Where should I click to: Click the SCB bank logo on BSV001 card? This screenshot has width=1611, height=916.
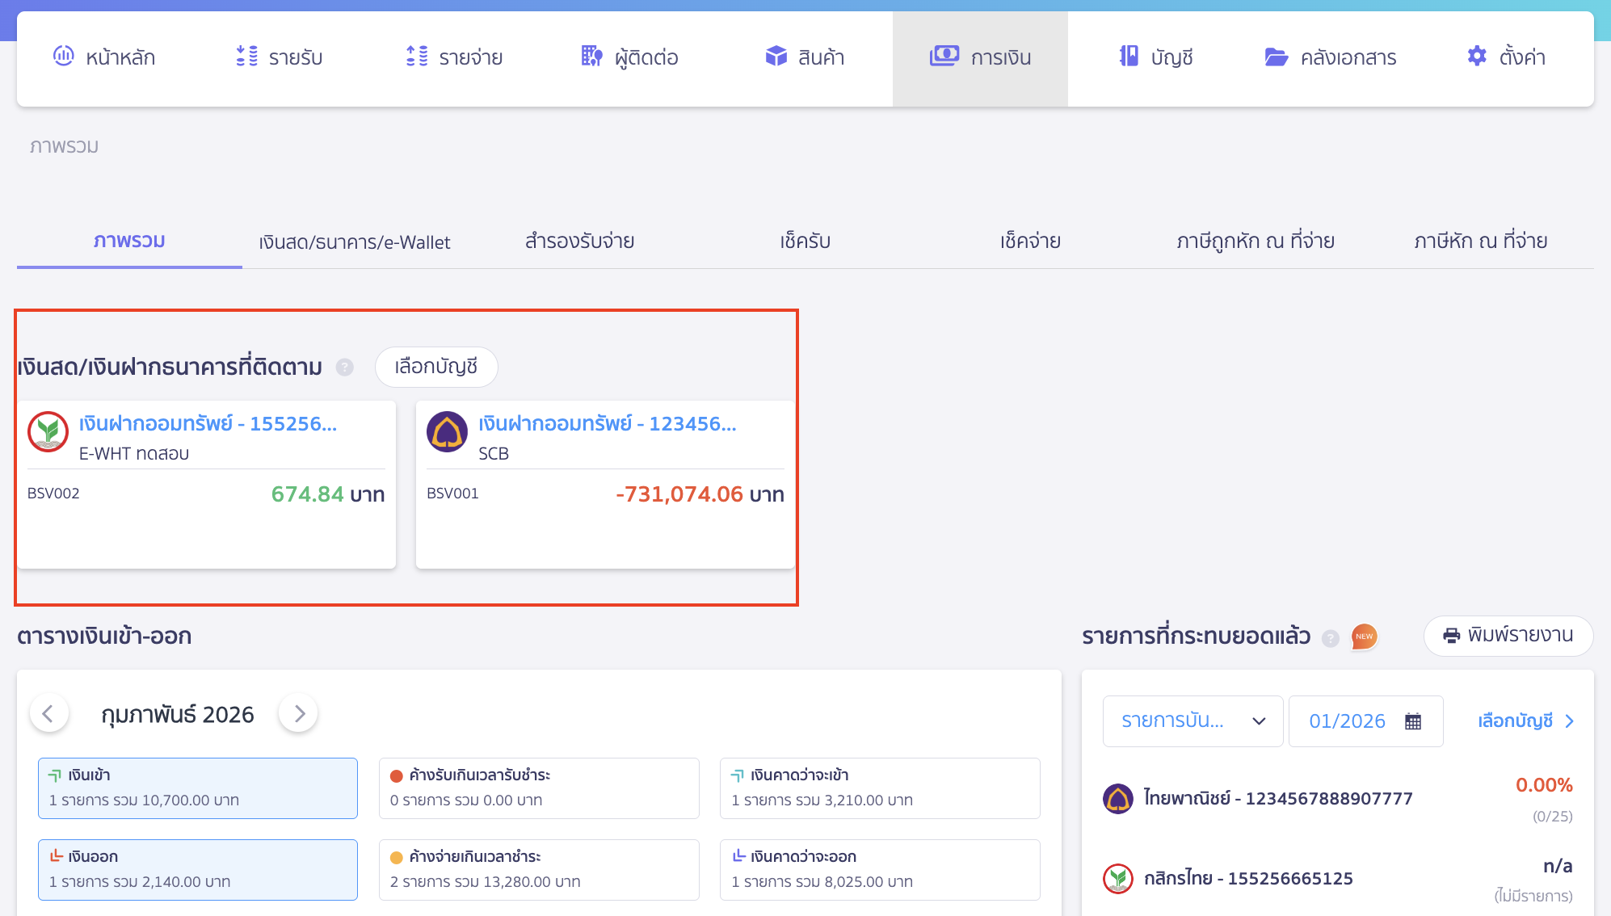click(x=447, y=431)
